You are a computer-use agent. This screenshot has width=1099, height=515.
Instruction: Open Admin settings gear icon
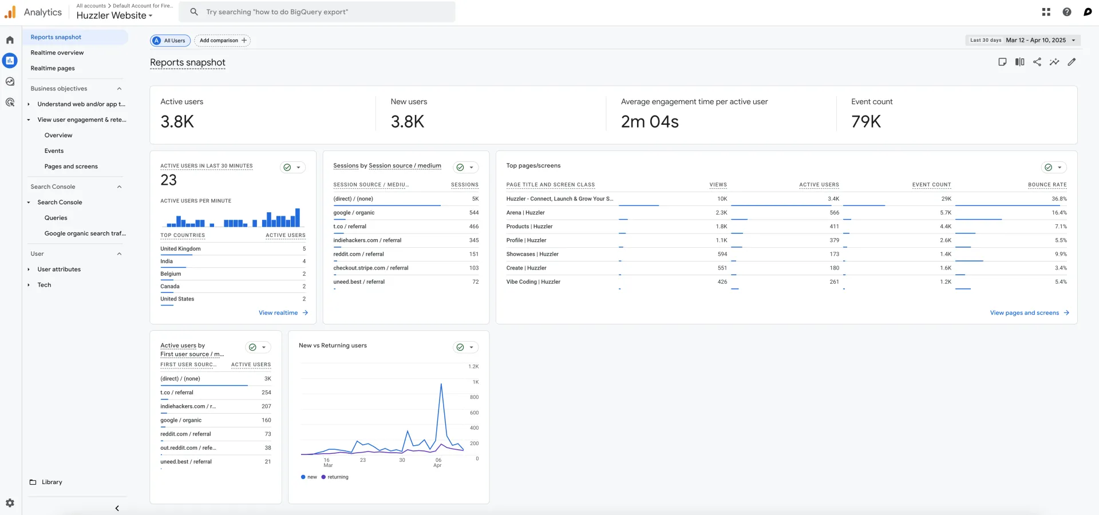[10, 503]
